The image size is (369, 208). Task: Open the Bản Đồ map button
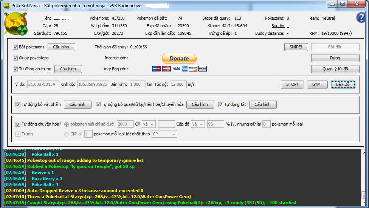pyautogui.click(x=343, y=84)
